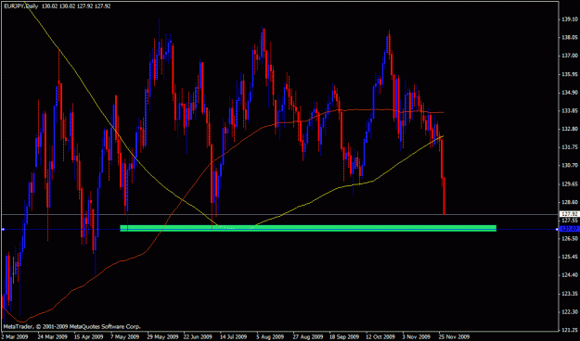
Task: Click the 27 Aug 2009 date label
Action: 307,337
